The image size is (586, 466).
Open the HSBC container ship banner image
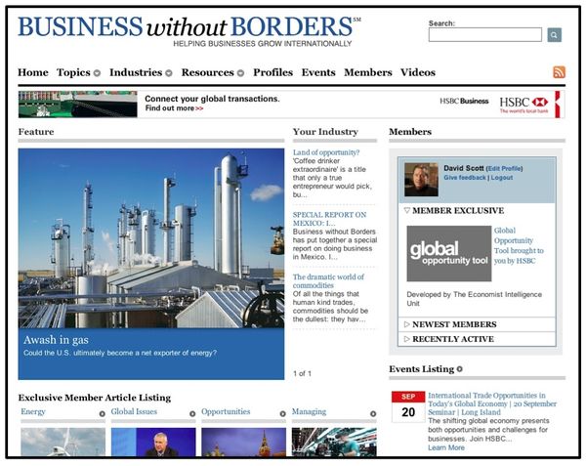pyautogui.click(x=78, y=105)
